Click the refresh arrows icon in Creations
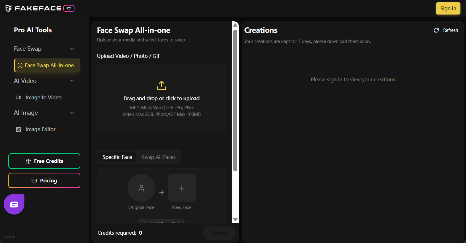 436,30
